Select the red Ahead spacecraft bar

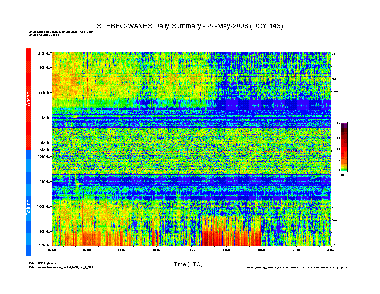click(x=28, y=99)
